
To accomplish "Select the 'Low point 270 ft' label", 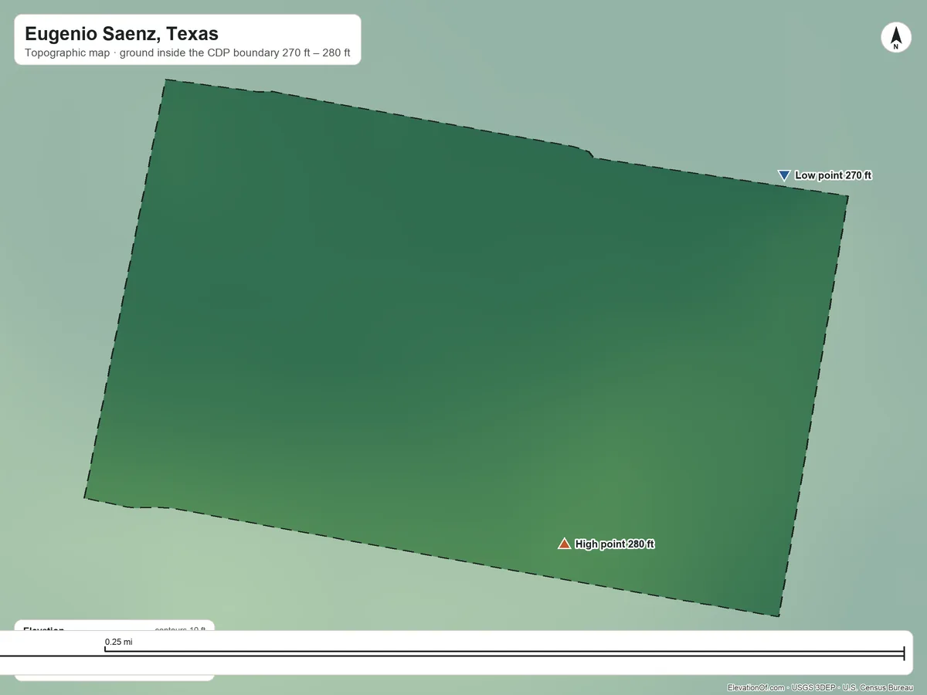I will tap(833, 175).
